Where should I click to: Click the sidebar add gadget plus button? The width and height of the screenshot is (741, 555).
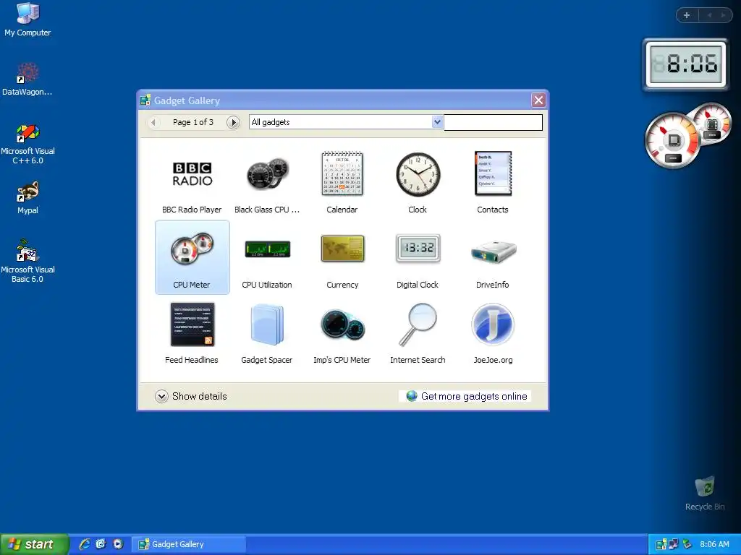coord(687,15)
